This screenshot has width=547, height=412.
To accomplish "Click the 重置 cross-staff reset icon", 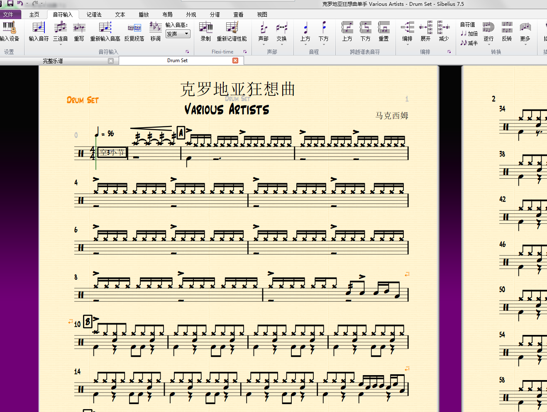I will point(383,31).
